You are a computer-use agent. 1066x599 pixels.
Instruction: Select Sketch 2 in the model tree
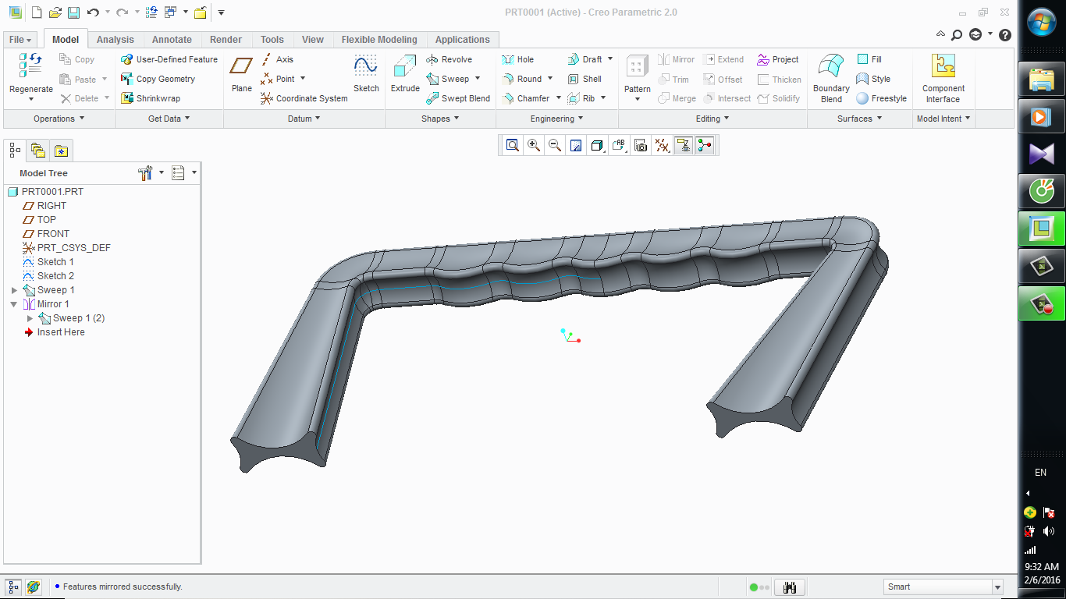pos(55,276)
